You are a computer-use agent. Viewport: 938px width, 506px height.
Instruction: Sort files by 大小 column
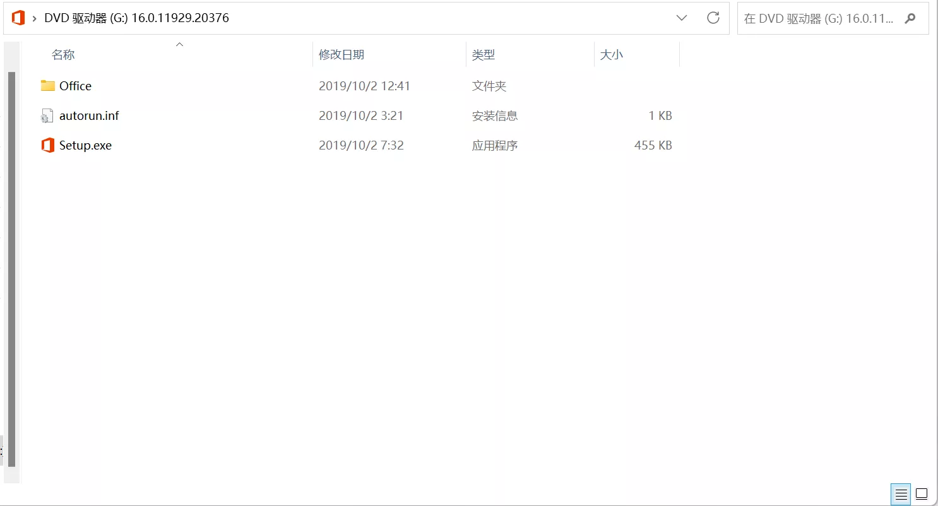(611, 55)
